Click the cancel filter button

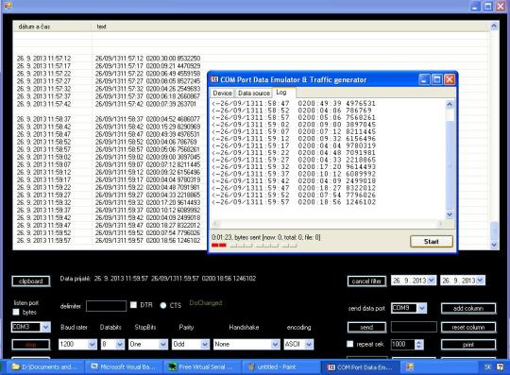point(366,281)
